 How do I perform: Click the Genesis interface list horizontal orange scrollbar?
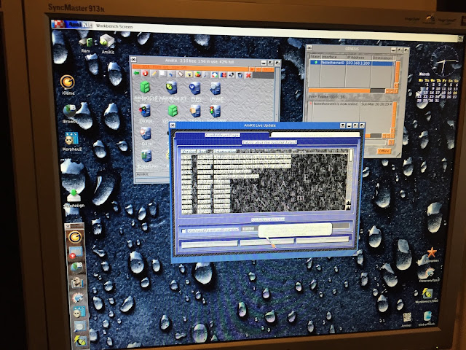(x=339, y=90)
